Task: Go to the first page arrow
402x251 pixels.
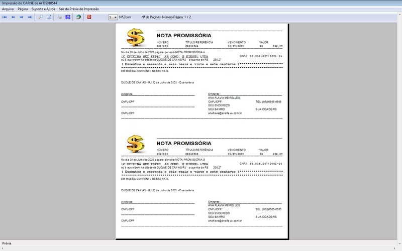Action: (5, 17)
